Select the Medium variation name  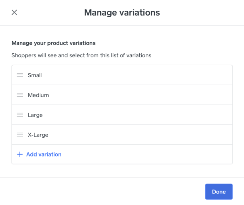point(38,95)
